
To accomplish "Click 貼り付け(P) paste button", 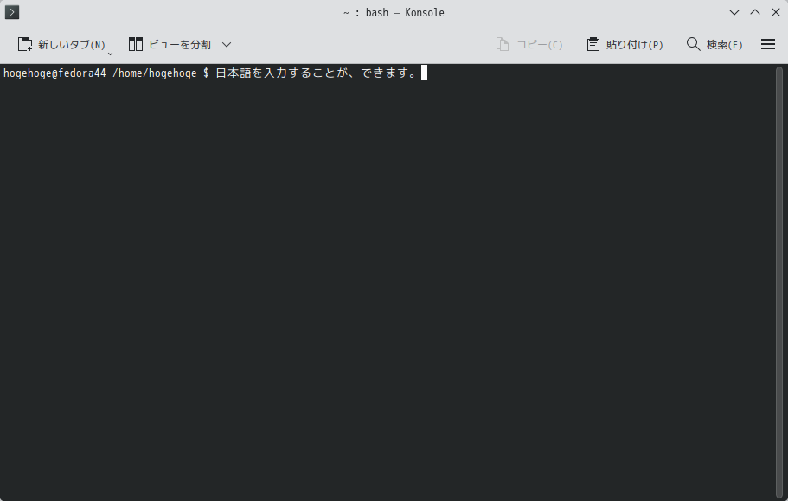I will 625,45.
